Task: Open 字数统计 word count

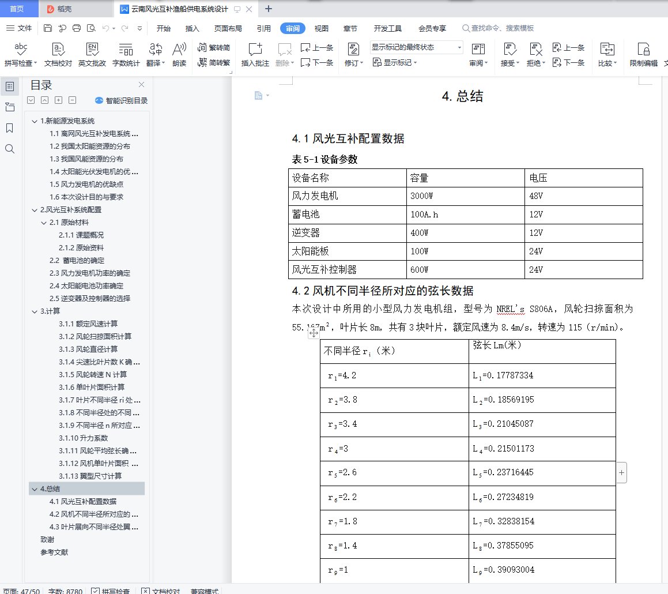Action: pos(126,55)
